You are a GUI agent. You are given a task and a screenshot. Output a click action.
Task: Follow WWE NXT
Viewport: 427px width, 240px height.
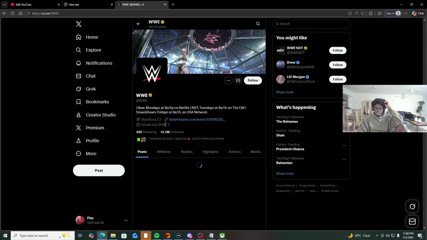click(338, 50)
